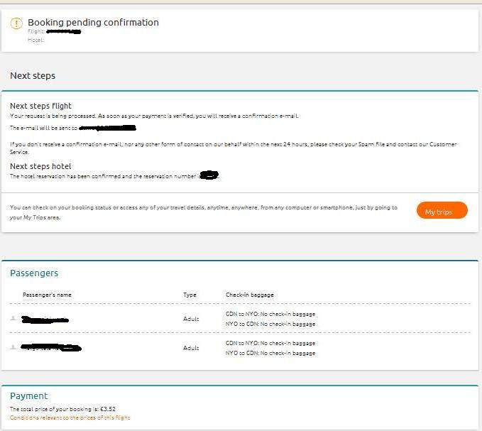Click the Hotel label under booking heading
Viewport: 482px width, 431px height.
(36, 40)
